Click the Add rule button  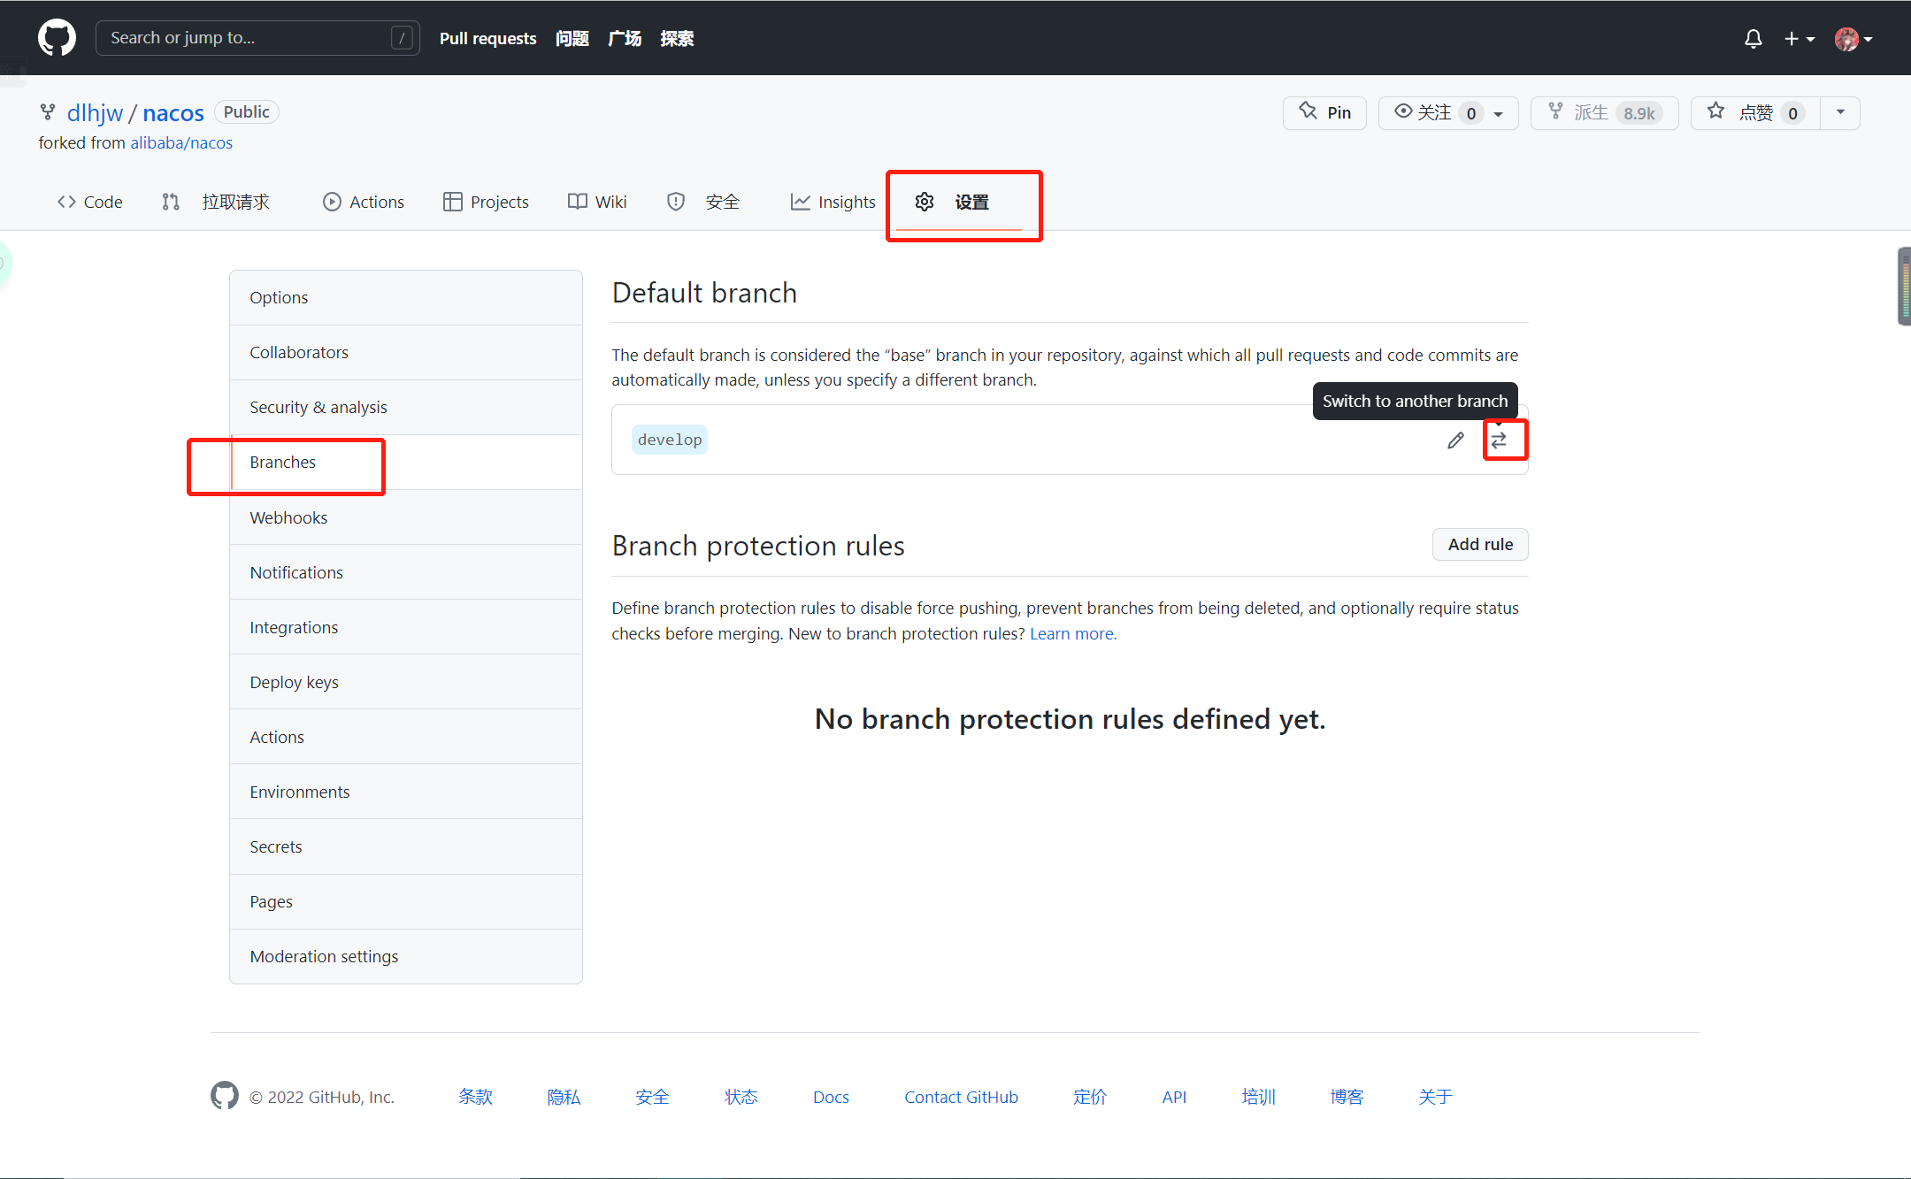point(1480,544)
